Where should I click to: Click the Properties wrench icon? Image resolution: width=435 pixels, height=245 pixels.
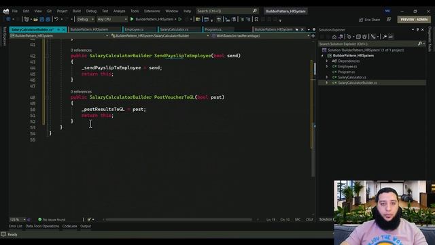coord(385,37)
